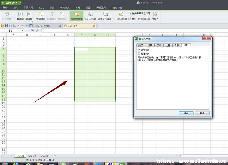
Task: Close the Book1 document tab
Action: tap(94, 26)
